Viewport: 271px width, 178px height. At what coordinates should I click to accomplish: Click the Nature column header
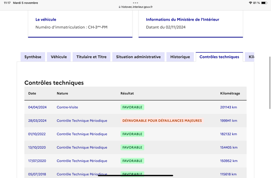(x=62, y=94)
